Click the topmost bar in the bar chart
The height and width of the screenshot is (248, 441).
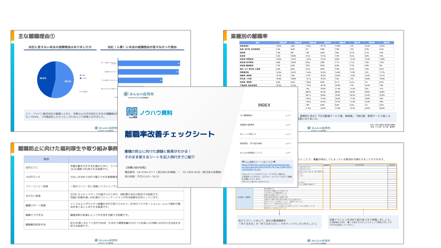tap(149, 63)
